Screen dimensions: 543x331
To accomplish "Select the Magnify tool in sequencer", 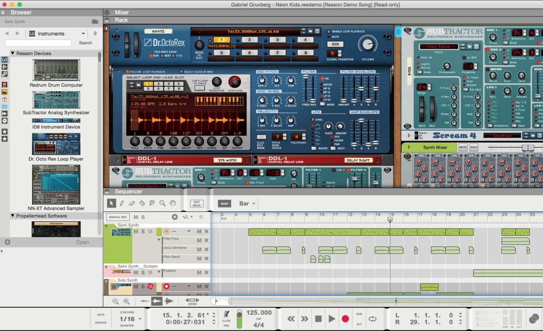I will [x=162, y=203].
